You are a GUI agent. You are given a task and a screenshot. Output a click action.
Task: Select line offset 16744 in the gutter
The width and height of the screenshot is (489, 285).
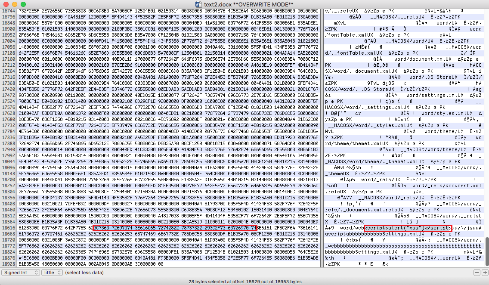[9, 11]
